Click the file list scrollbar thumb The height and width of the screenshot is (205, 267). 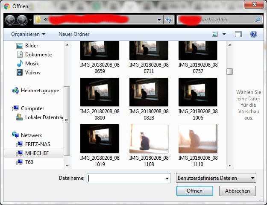(230, 71)
